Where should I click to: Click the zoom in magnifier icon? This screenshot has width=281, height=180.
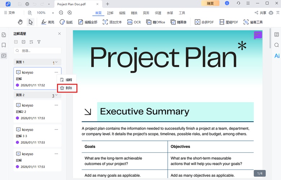[x=70, y=13]
